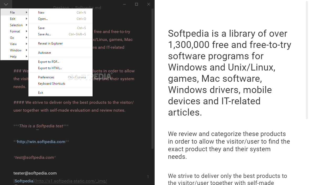This screenshot has height=185, width=309.
Task: Maximize the editor window
Action: pyautogui.click(x=136, y=4)
